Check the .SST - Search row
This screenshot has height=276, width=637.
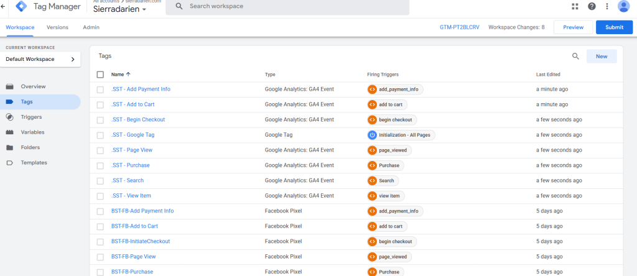[x=100, y=181]
